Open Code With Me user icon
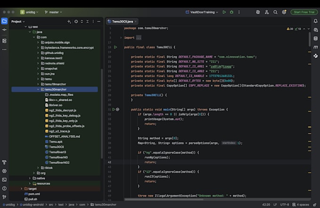This screenshot has height=208, width=320. (x=266, y=12)
